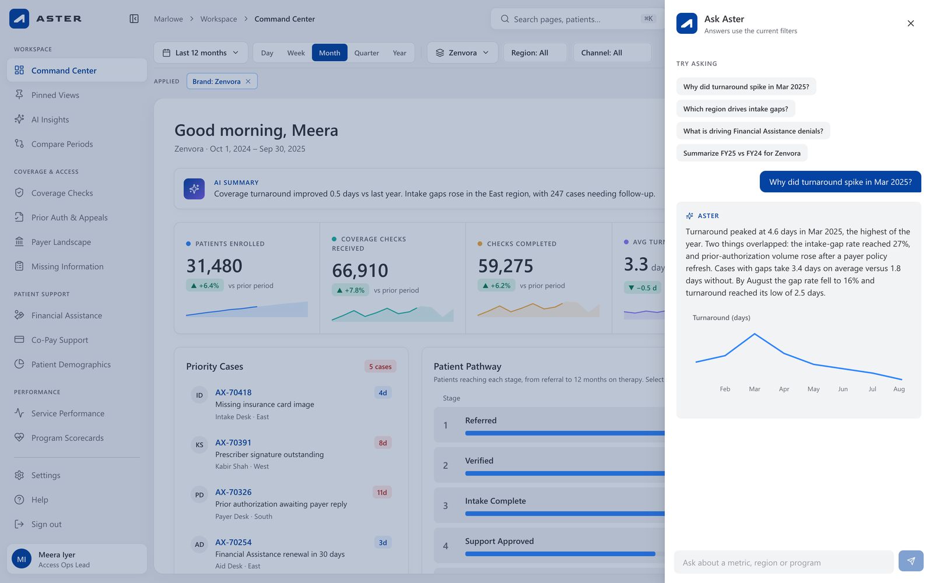Open Financial Assistance hand icon
This screenshot has height=583, width=933.
(19, 315)
